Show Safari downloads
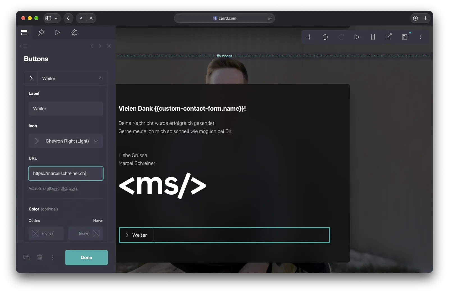Image resolution: width=449 pixels, height=294 pixels. tap(415, 18)
